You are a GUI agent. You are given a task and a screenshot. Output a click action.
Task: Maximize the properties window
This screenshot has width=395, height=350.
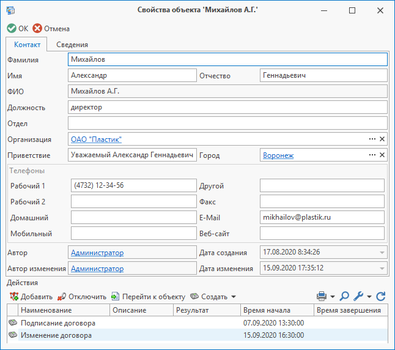coord(352,10)
